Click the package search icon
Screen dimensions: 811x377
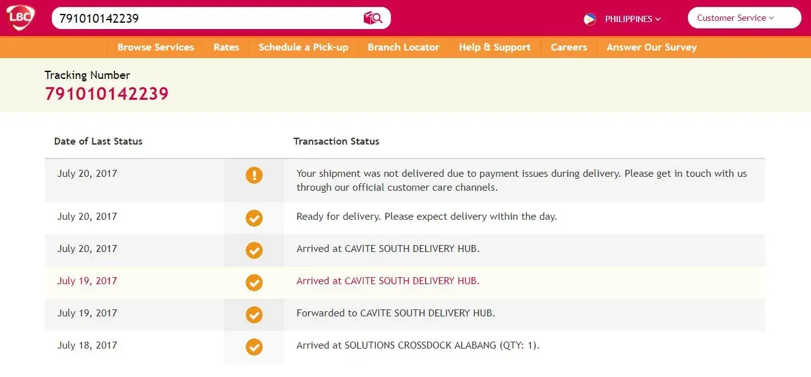[373, 18]
